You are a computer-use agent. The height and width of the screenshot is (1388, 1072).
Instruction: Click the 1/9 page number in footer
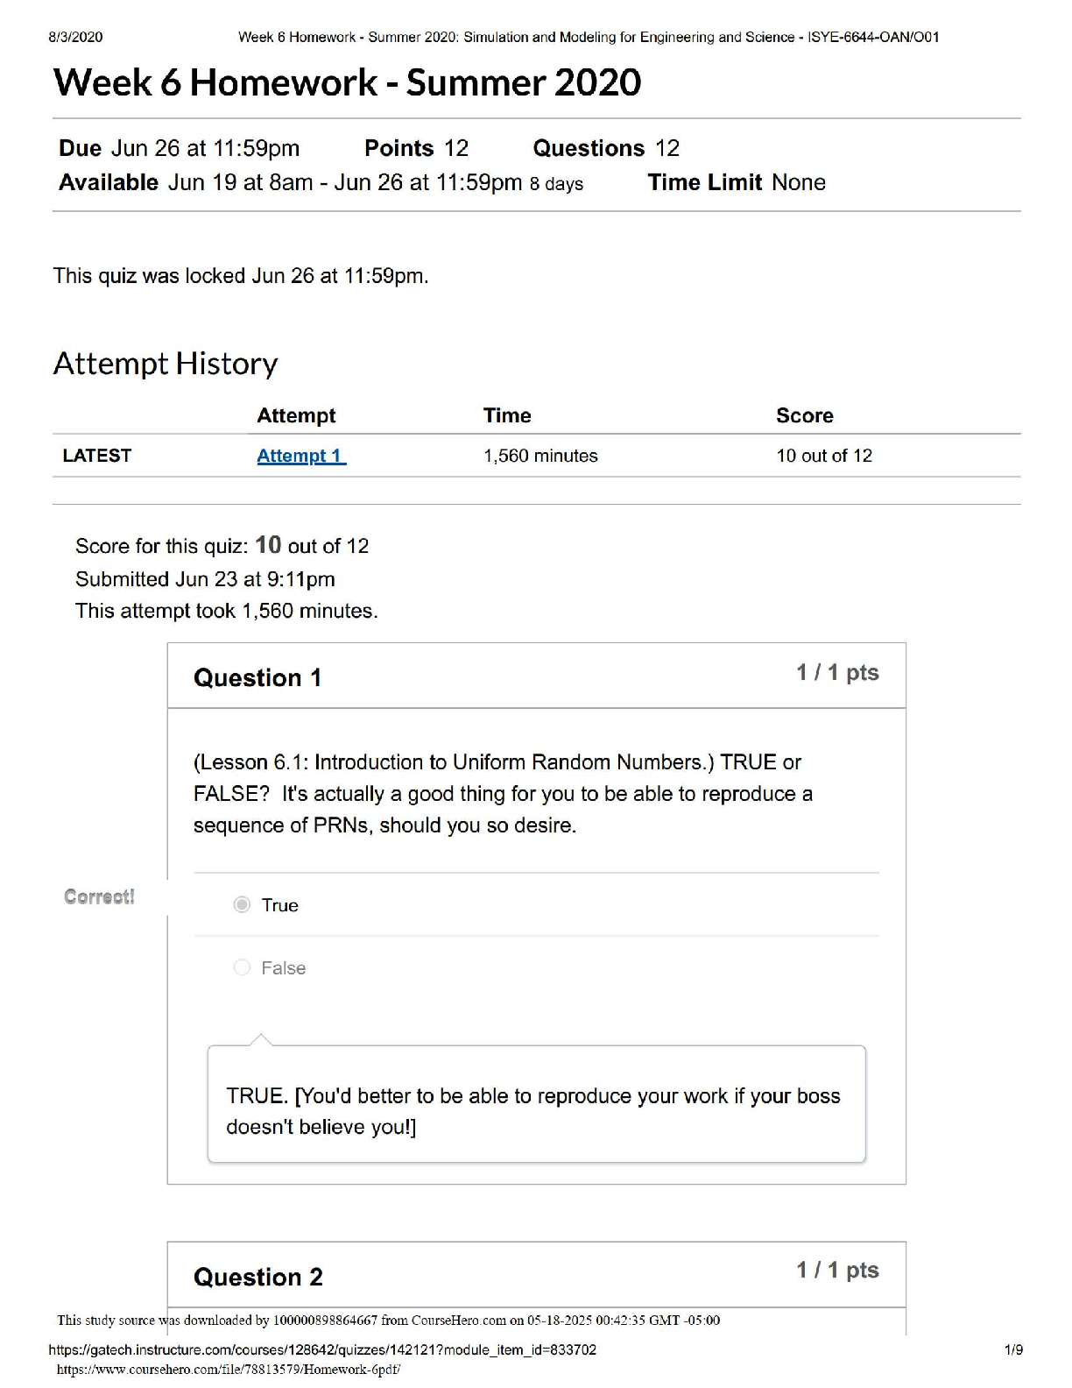pos(1013,1349)
